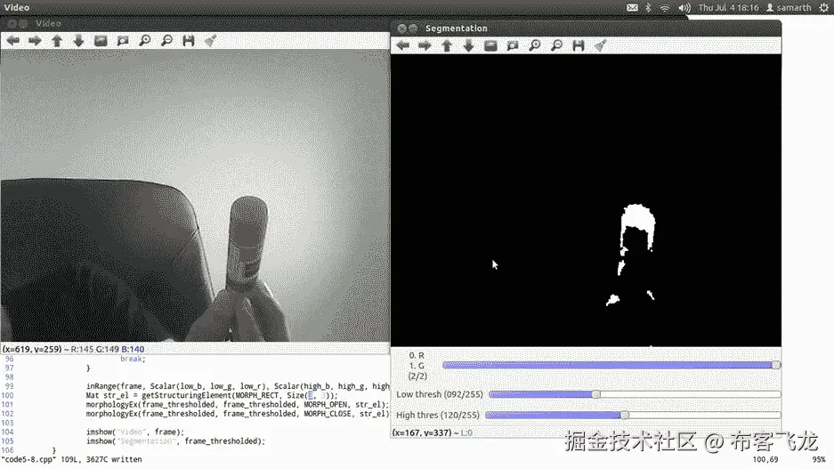The image size is (834, 469).
Task: Click the Low thresh slider handle
Action: [596, 394]
